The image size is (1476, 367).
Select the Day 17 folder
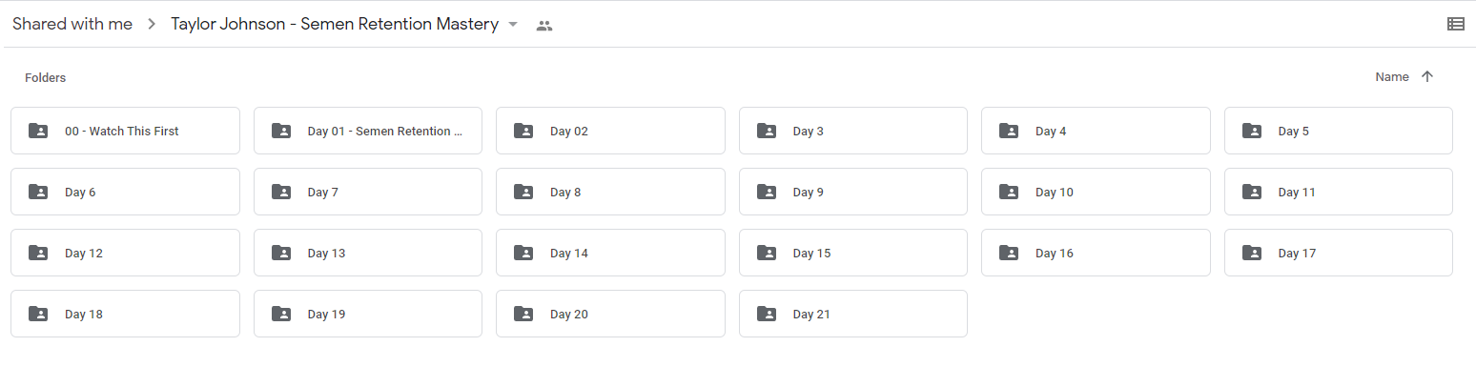(1339, 253)
